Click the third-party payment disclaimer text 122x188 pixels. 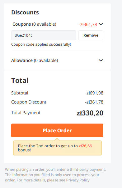click(x=55, y=175)
